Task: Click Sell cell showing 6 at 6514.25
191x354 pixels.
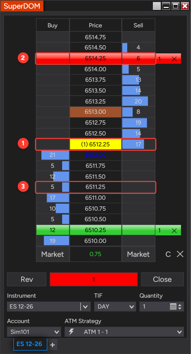Action: coord(138,58)
